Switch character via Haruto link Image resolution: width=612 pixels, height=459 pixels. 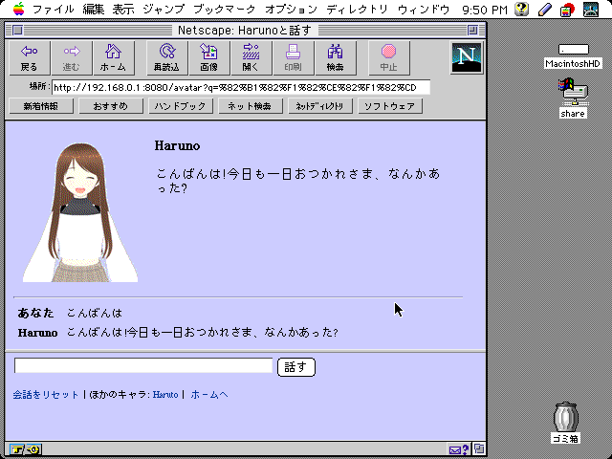point(165,395)
